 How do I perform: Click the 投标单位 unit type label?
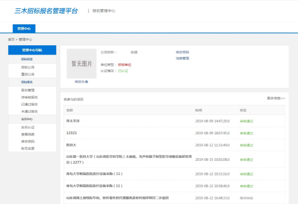(124, 65)
